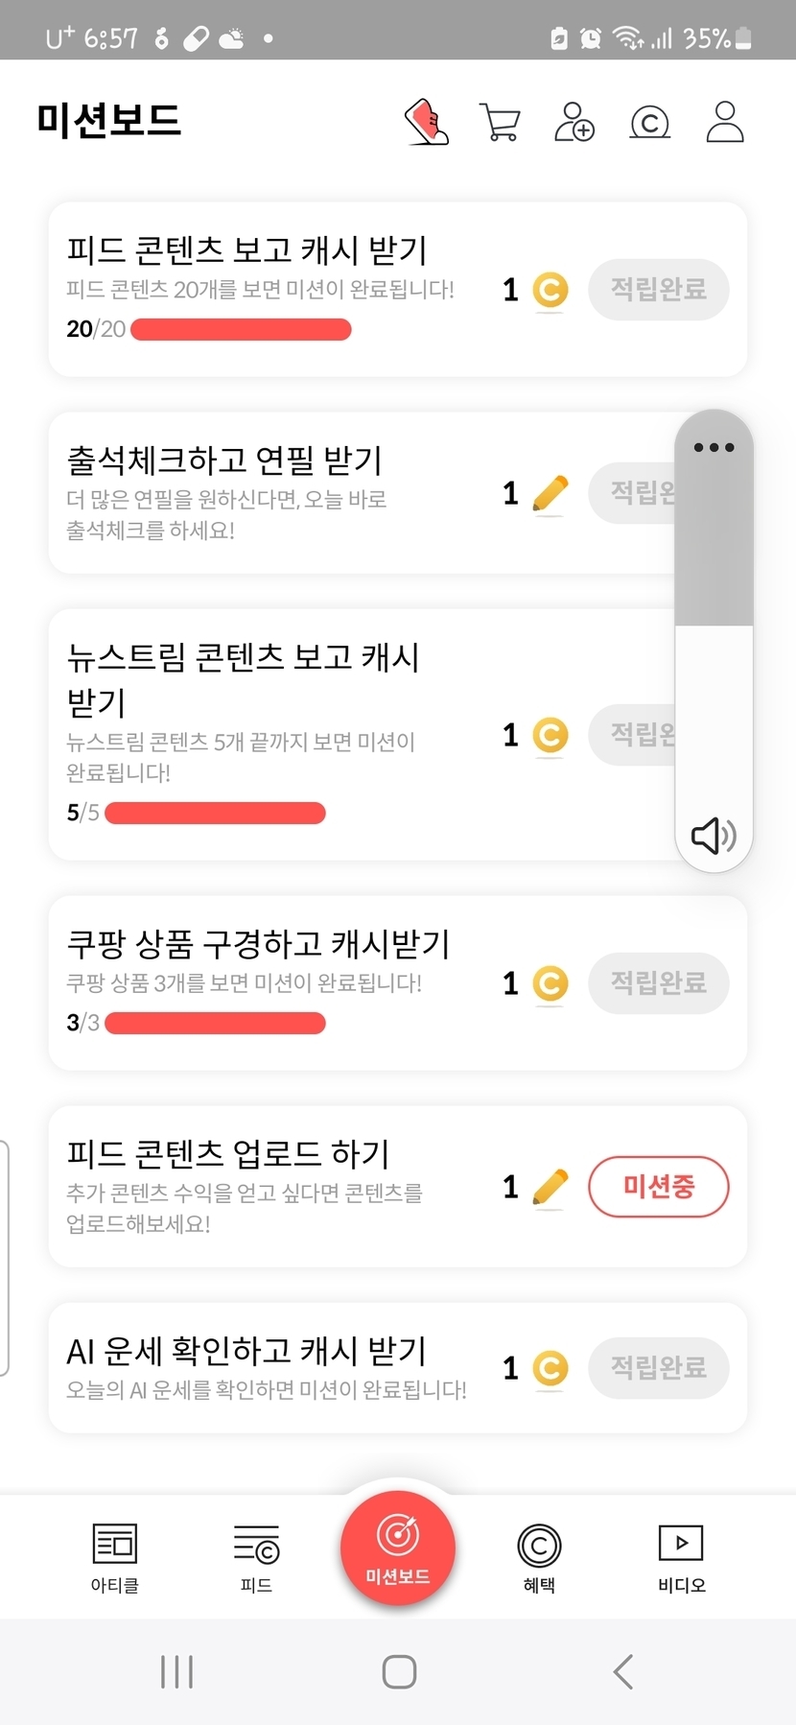This screenshot has width=796, height=1725.
Task: Tap 적립완료 for 쿠팡 상품 mission
Action: coord(658,982)
